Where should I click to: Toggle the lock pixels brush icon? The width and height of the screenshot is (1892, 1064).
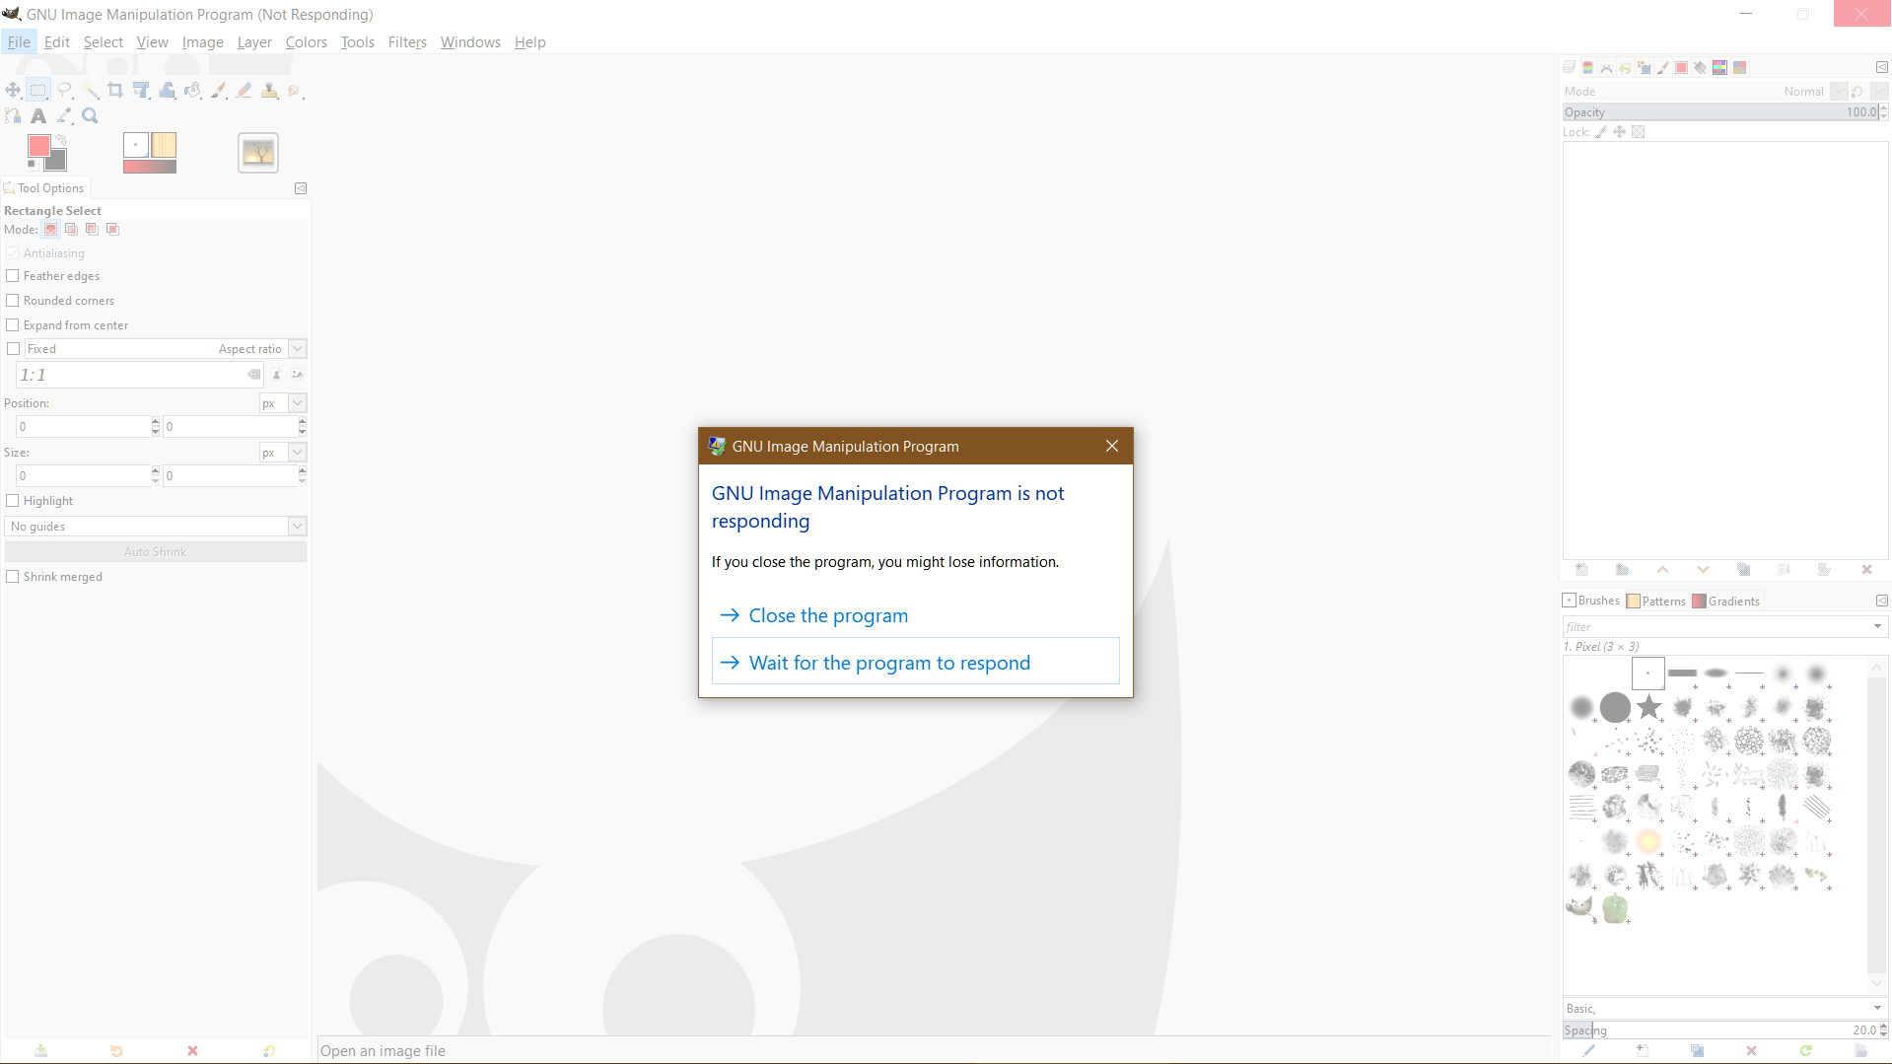pos(1601,132)
